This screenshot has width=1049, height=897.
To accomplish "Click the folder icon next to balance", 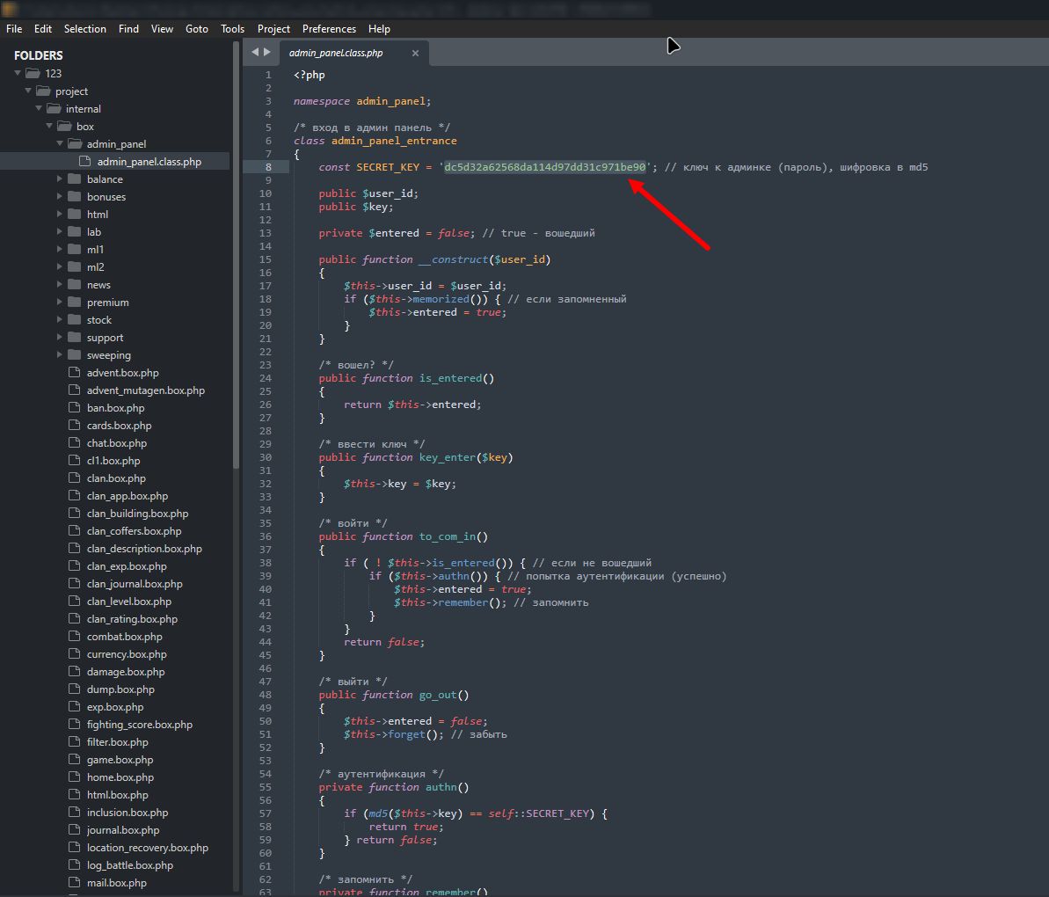I will (x=75, y=179).
